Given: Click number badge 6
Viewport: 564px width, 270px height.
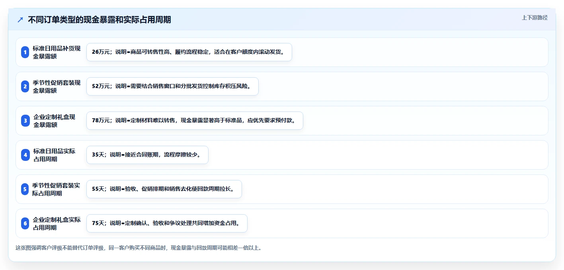Looking at the screenshot, I should (x=25, y=223).
